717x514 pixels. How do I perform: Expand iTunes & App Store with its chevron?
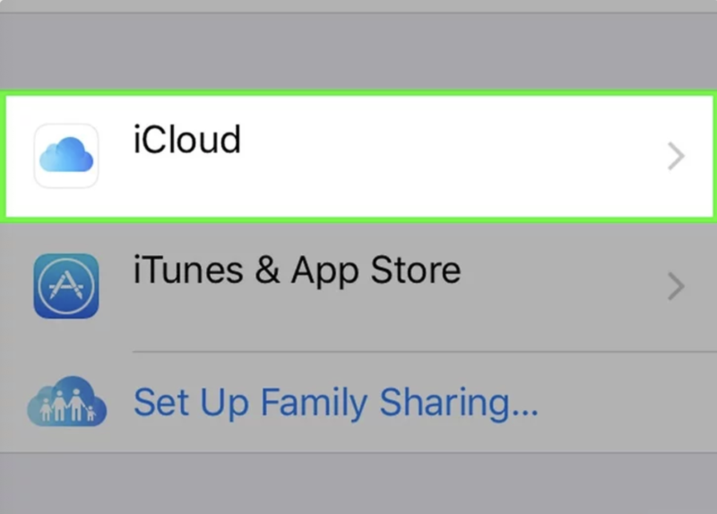[x=676, y=287]
